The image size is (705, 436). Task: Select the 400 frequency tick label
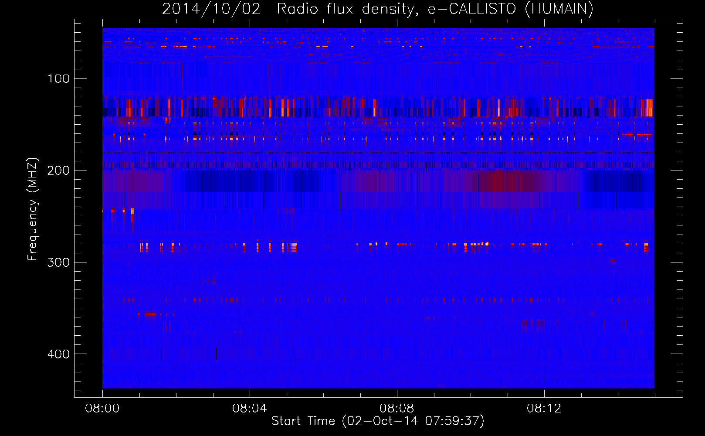[58, 354]
